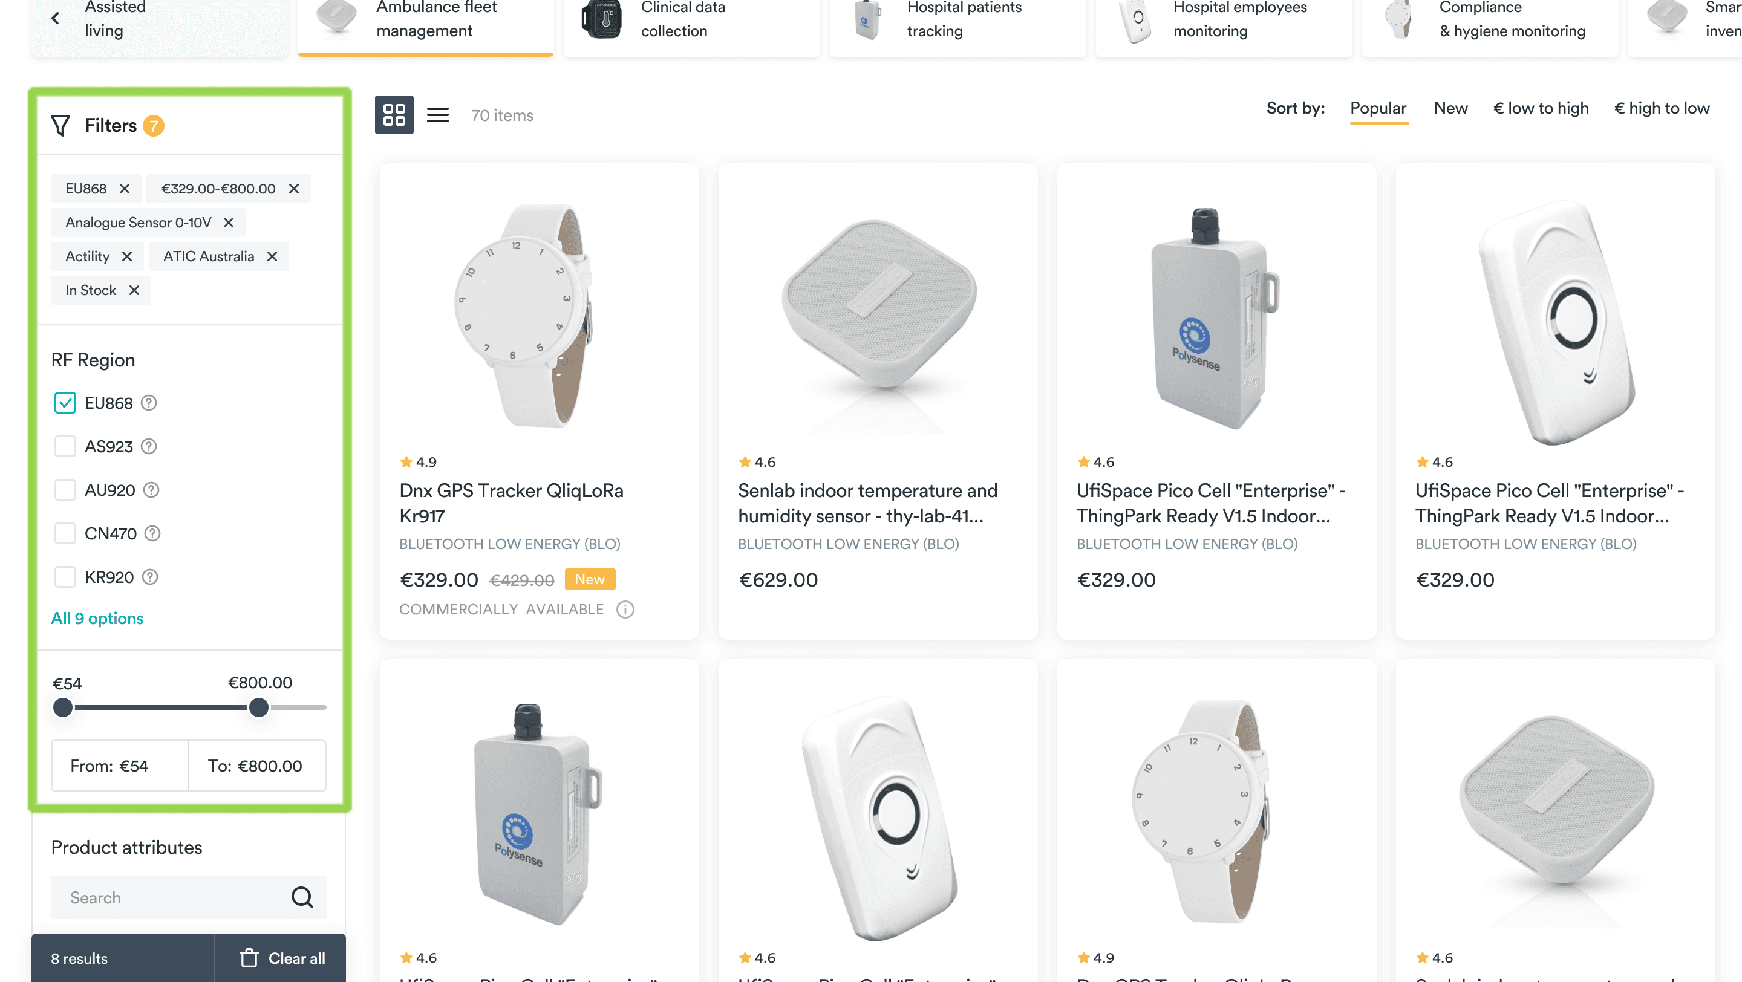Image resolution: width=1742 pixels, height=982 pixels.
Task: Enable the AS923 RF region checkbox
Action: click(65, 446)
